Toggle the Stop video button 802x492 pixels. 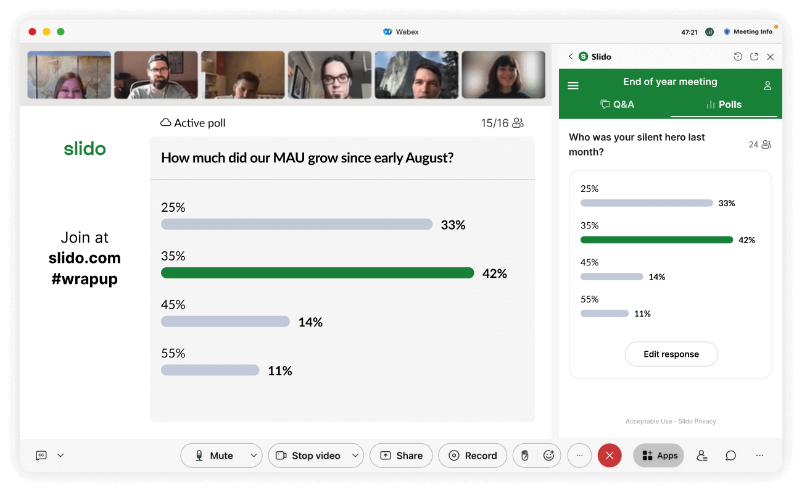(x=308, y=456)
